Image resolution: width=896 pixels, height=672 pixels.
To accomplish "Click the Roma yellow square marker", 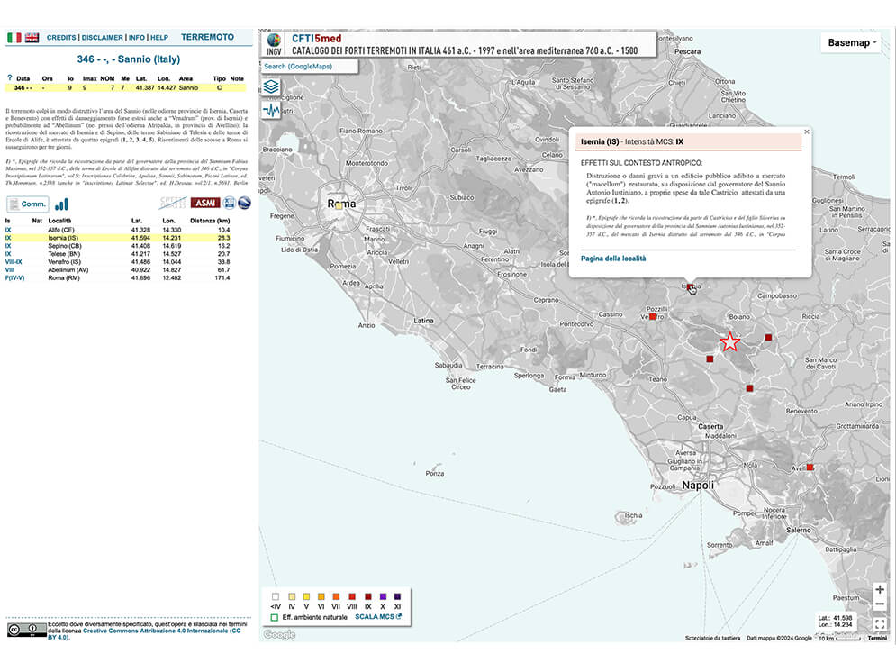I will click(339, 206).
